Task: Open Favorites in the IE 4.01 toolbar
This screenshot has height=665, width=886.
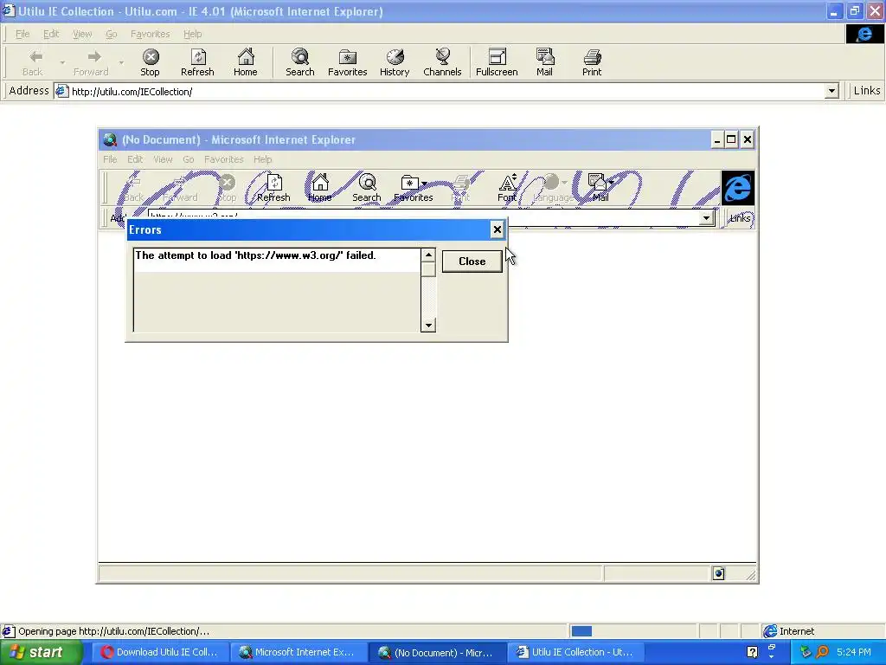Action: (348, 62)
